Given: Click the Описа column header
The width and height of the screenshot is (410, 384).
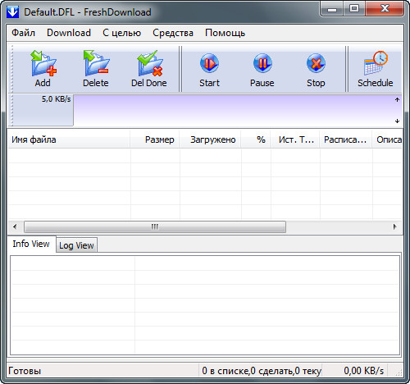Looking at the screenshot, I should [387, 139].
